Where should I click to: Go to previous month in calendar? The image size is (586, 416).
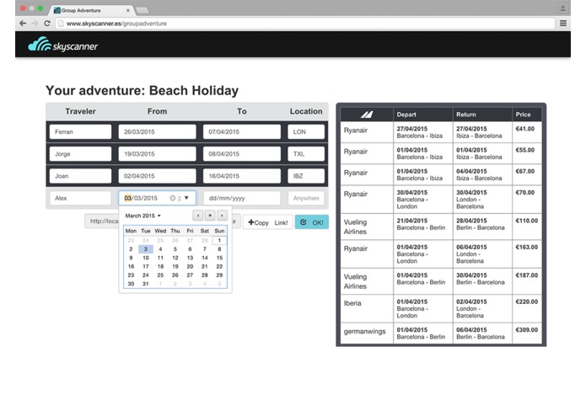coord(198,216)
